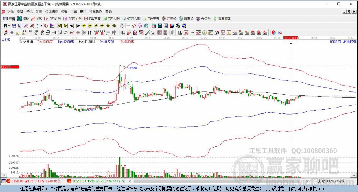Open the 行情 quotes view

9,19
